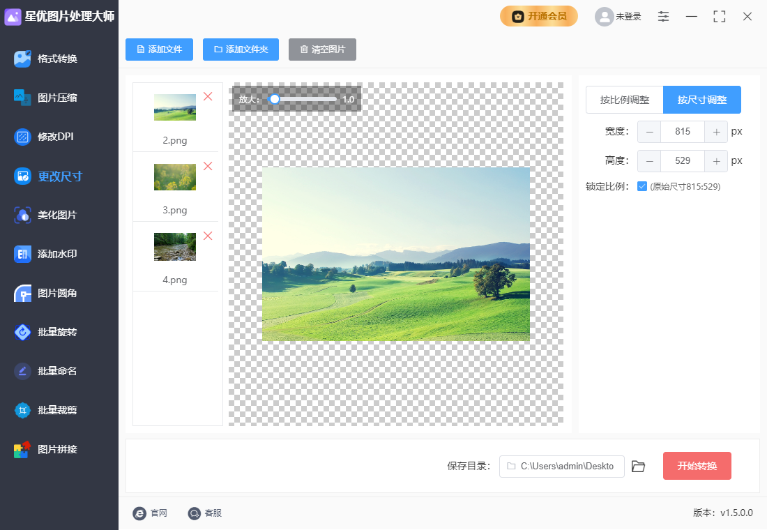Increase 宽度 width with plus button
This screenshot has height=530, width=767.
tap(716, 132)
